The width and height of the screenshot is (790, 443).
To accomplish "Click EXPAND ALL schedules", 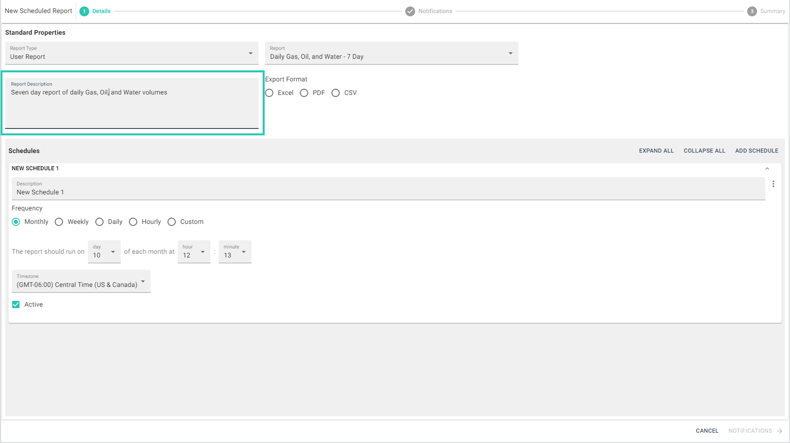I will [x=656, y=151].
